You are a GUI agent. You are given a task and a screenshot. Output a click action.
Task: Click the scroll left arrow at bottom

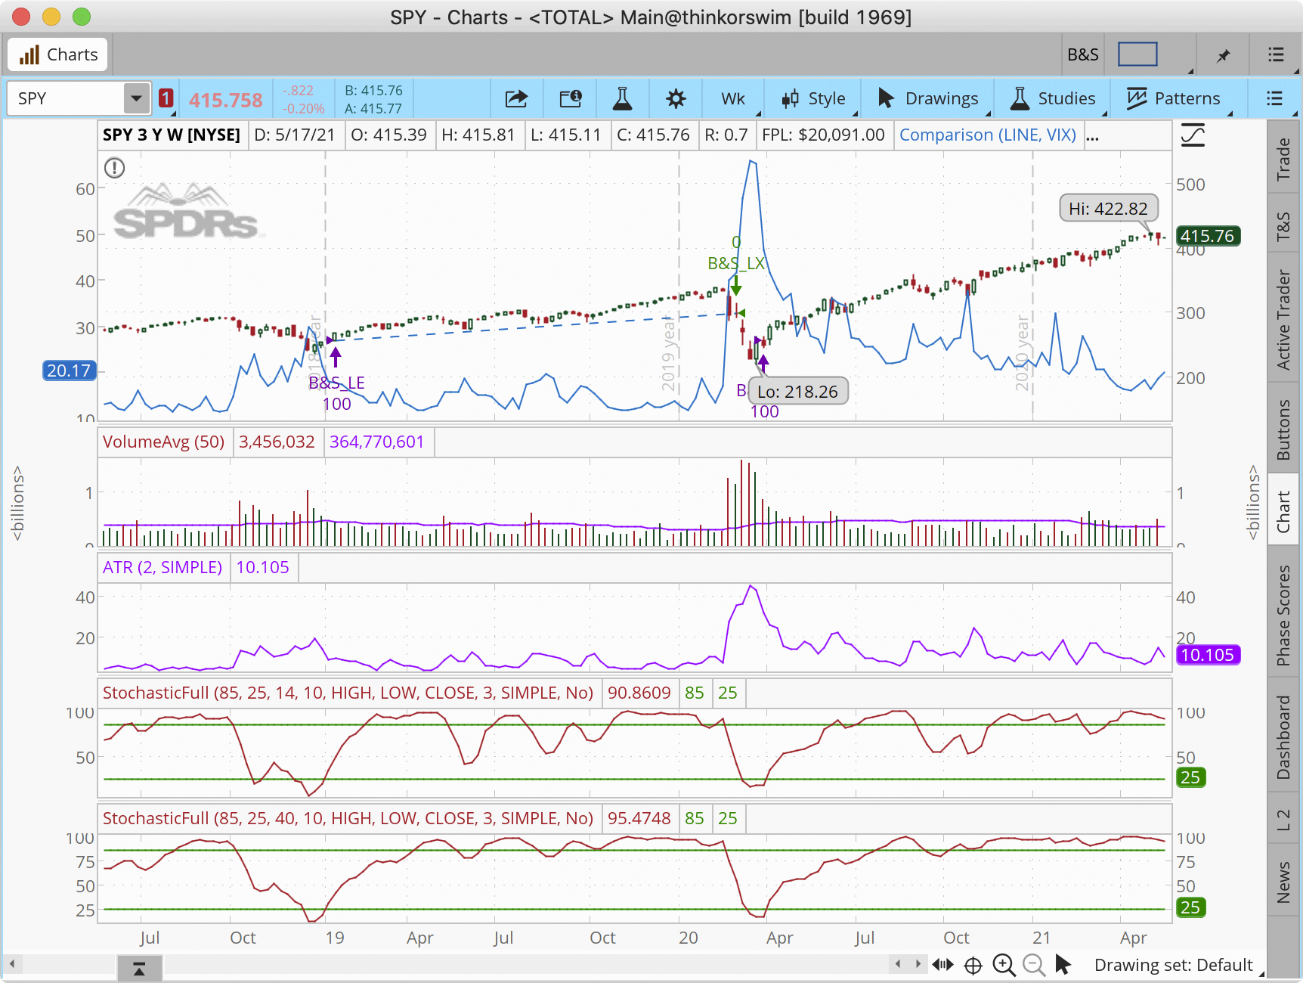pos(11,965)
